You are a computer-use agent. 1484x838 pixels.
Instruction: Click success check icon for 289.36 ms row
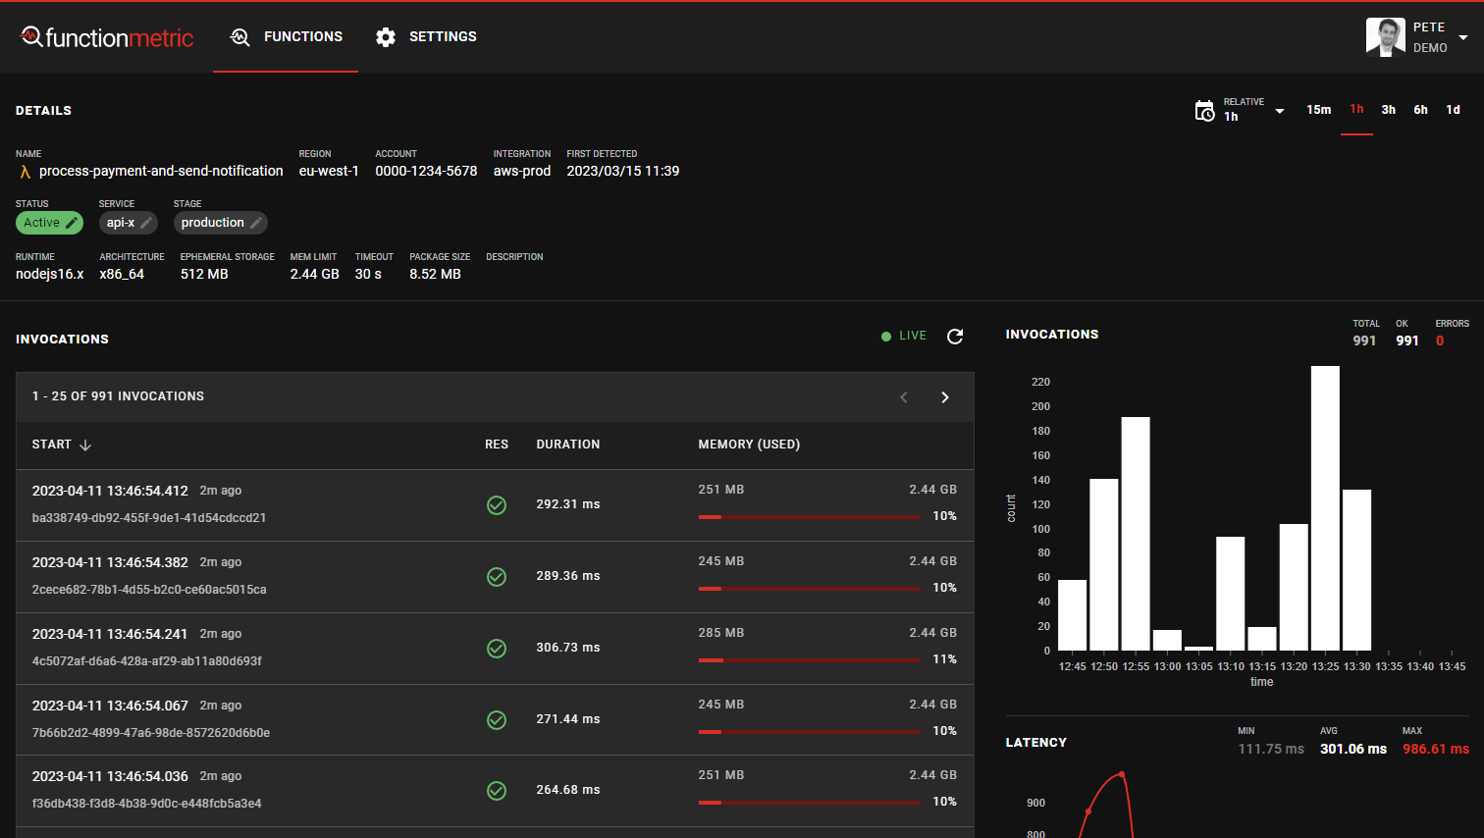pyautogui.click(x=497, y=577)
